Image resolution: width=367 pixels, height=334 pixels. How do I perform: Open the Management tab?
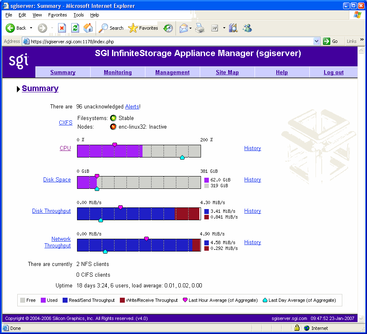(173, 73)
